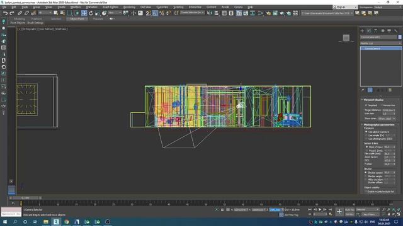
Task: Select Use global exposure radio button
Action: click(x=366, y=132)
